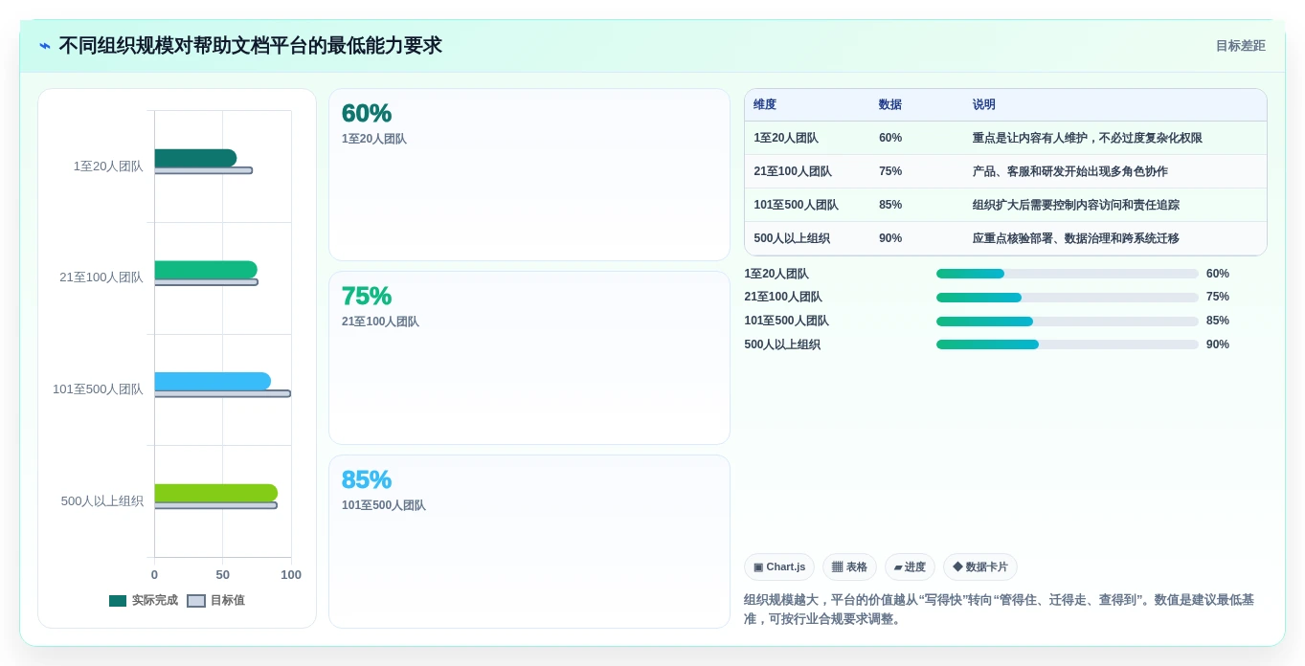This screenshot has width=1305, height=666.
Task: Click table cell 90% in 数据 column
Action: pos(890,238)
